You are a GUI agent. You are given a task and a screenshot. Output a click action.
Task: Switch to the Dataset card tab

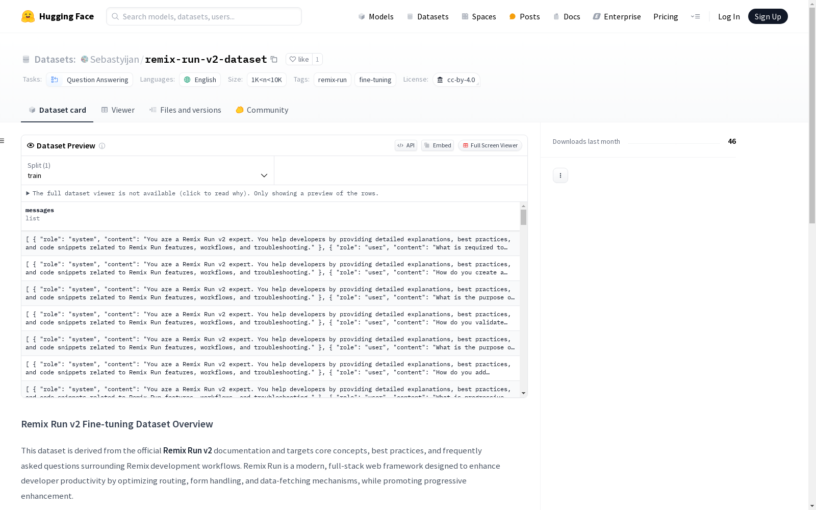coord(57,110)
